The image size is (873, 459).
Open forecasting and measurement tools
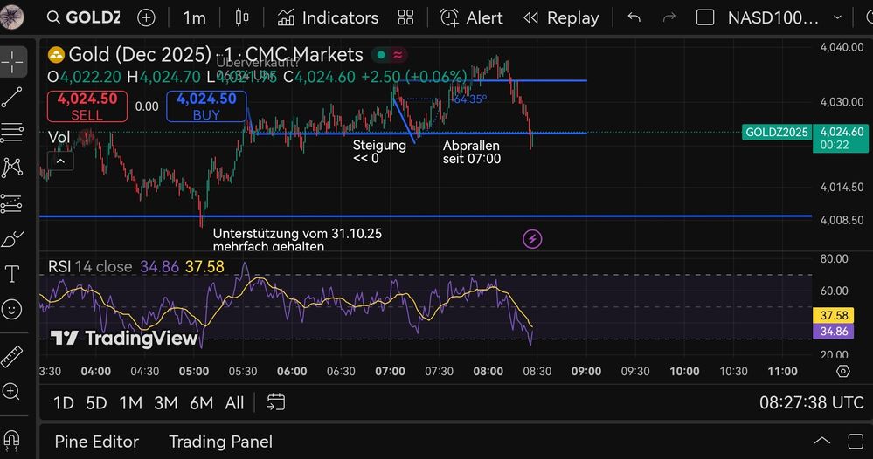click(12, 203)
